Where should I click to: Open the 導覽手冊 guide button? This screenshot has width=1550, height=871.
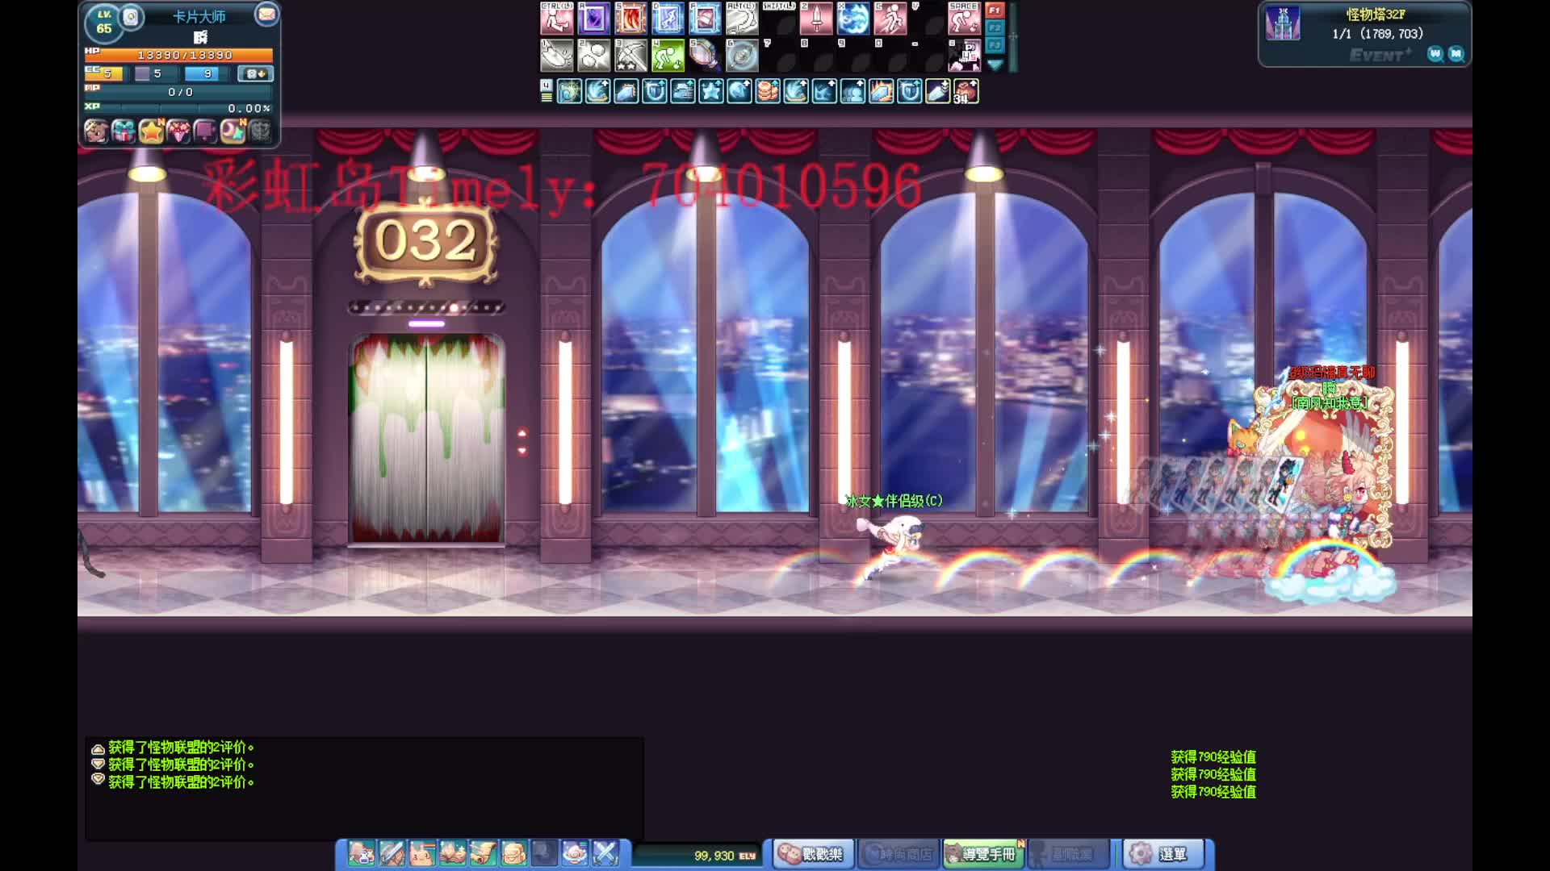982,853
